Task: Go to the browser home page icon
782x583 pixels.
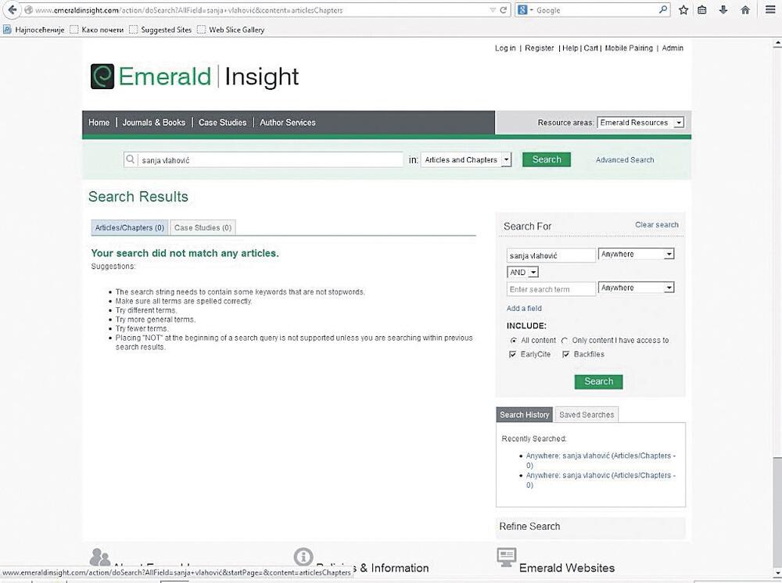Action: pyautogui.click(x=745, y=10)
